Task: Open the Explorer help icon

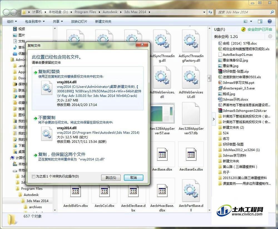Action: point(270,21)
